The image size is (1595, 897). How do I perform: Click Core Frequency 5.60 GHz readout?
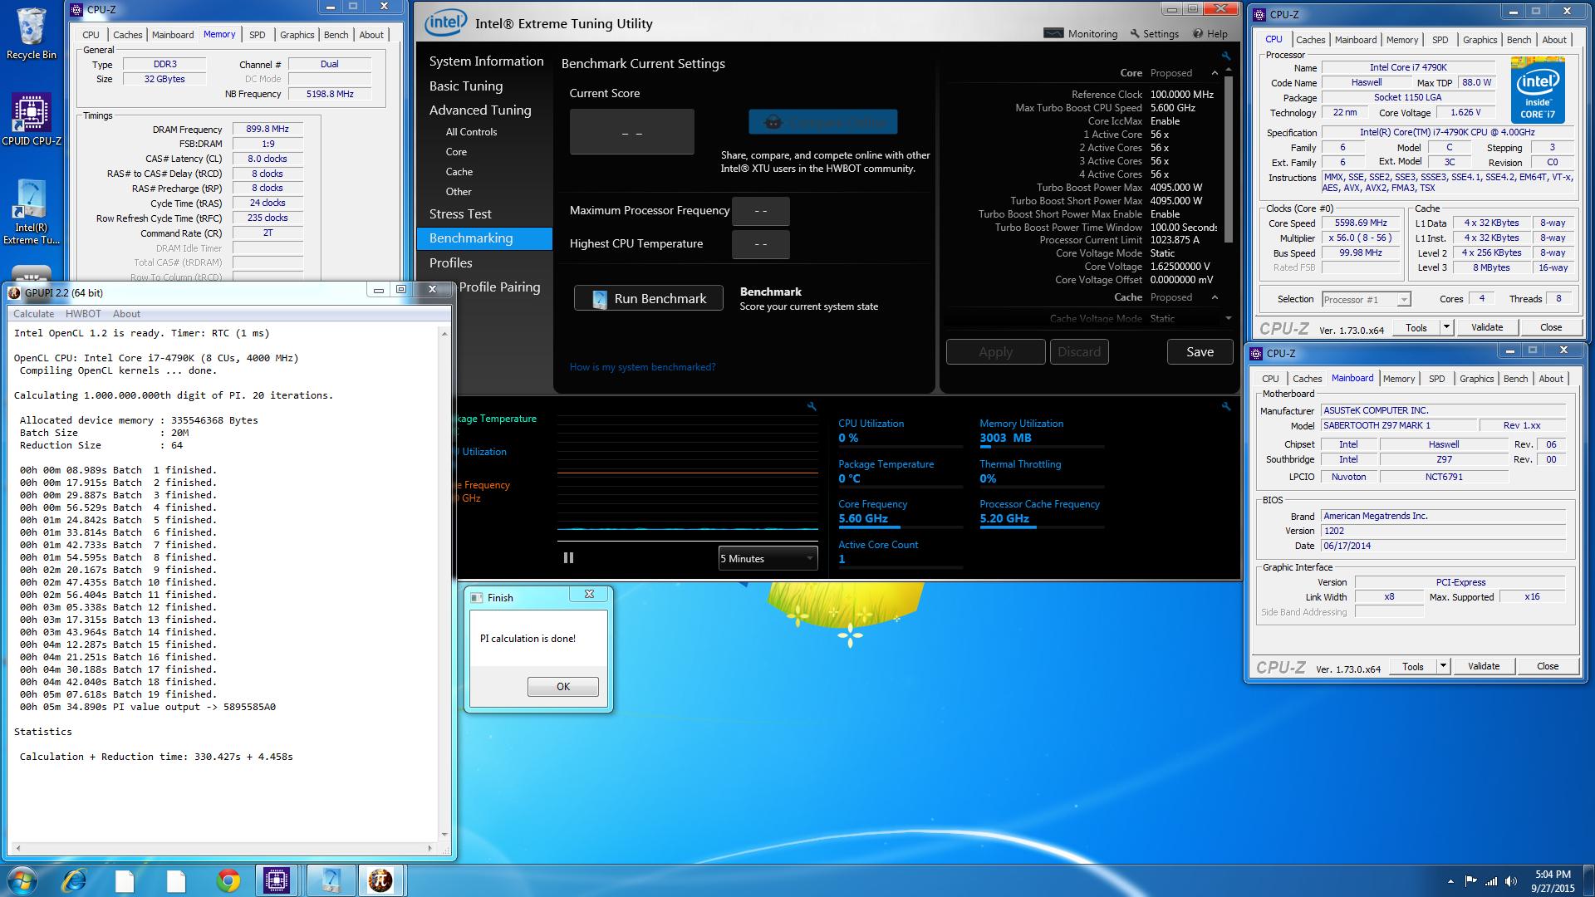point(863,518)
